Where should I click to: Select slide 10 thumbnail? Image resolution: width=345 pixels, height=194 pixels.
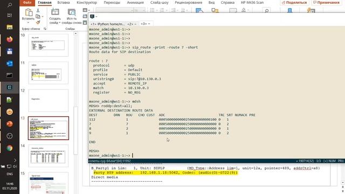(x=49, y=45)
